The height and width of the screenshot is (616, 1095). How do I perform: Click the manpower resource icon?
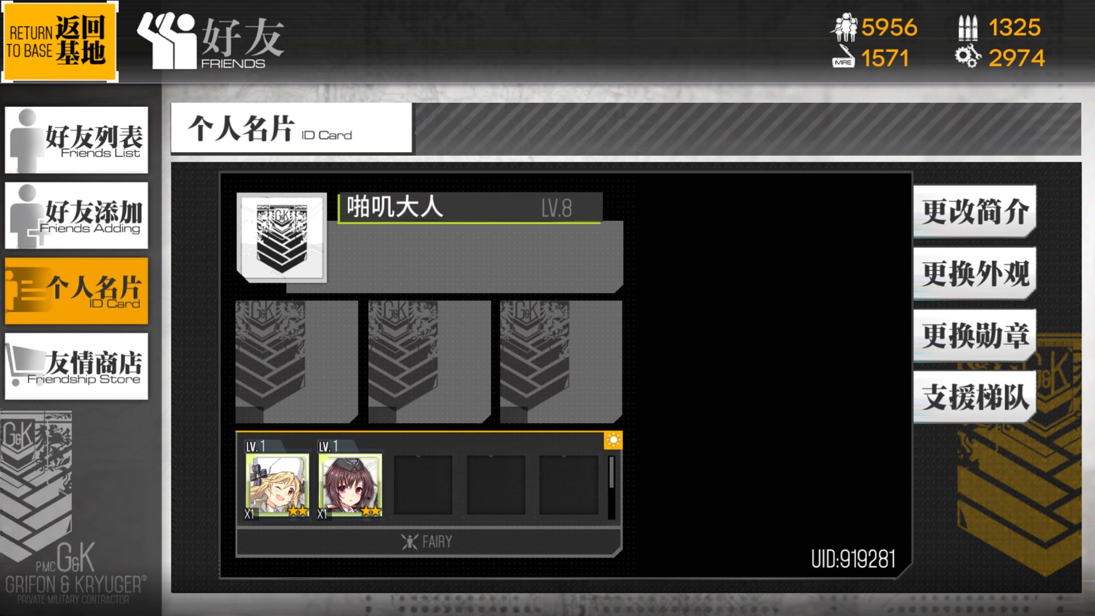tap(845, 27)
